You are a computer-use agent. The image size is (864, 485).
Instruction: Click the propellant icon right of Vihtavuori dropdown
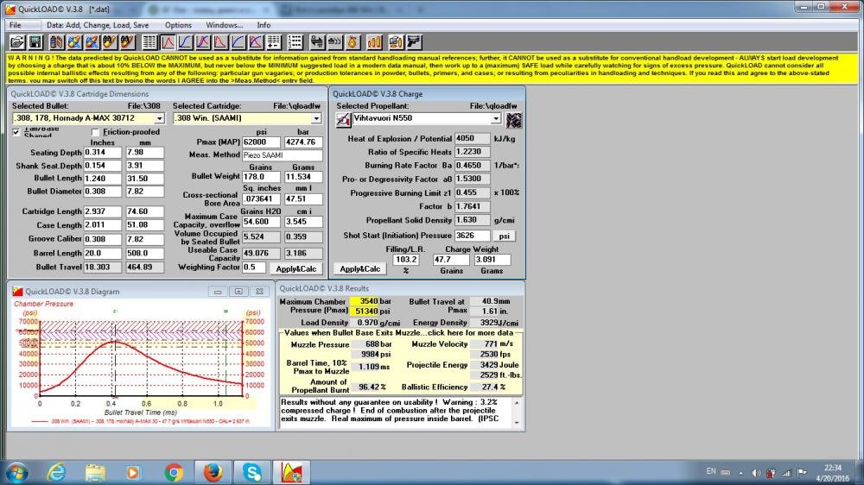(x=513, y=119)
